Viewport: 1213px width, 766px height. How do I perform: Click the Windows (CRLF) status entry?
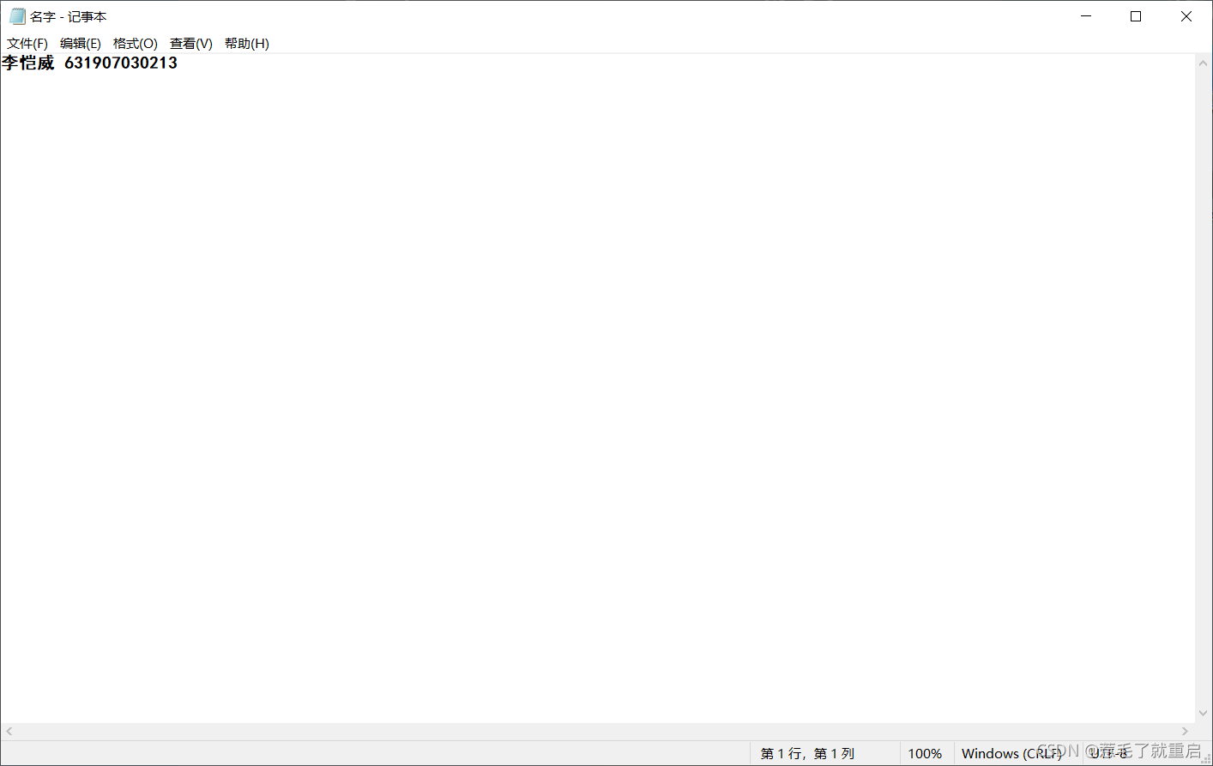pyautogui.click(x=1012, y=754)
